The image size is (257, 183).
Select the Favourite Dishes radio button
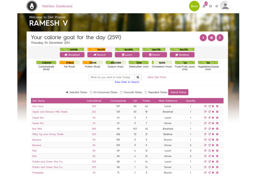121,92
